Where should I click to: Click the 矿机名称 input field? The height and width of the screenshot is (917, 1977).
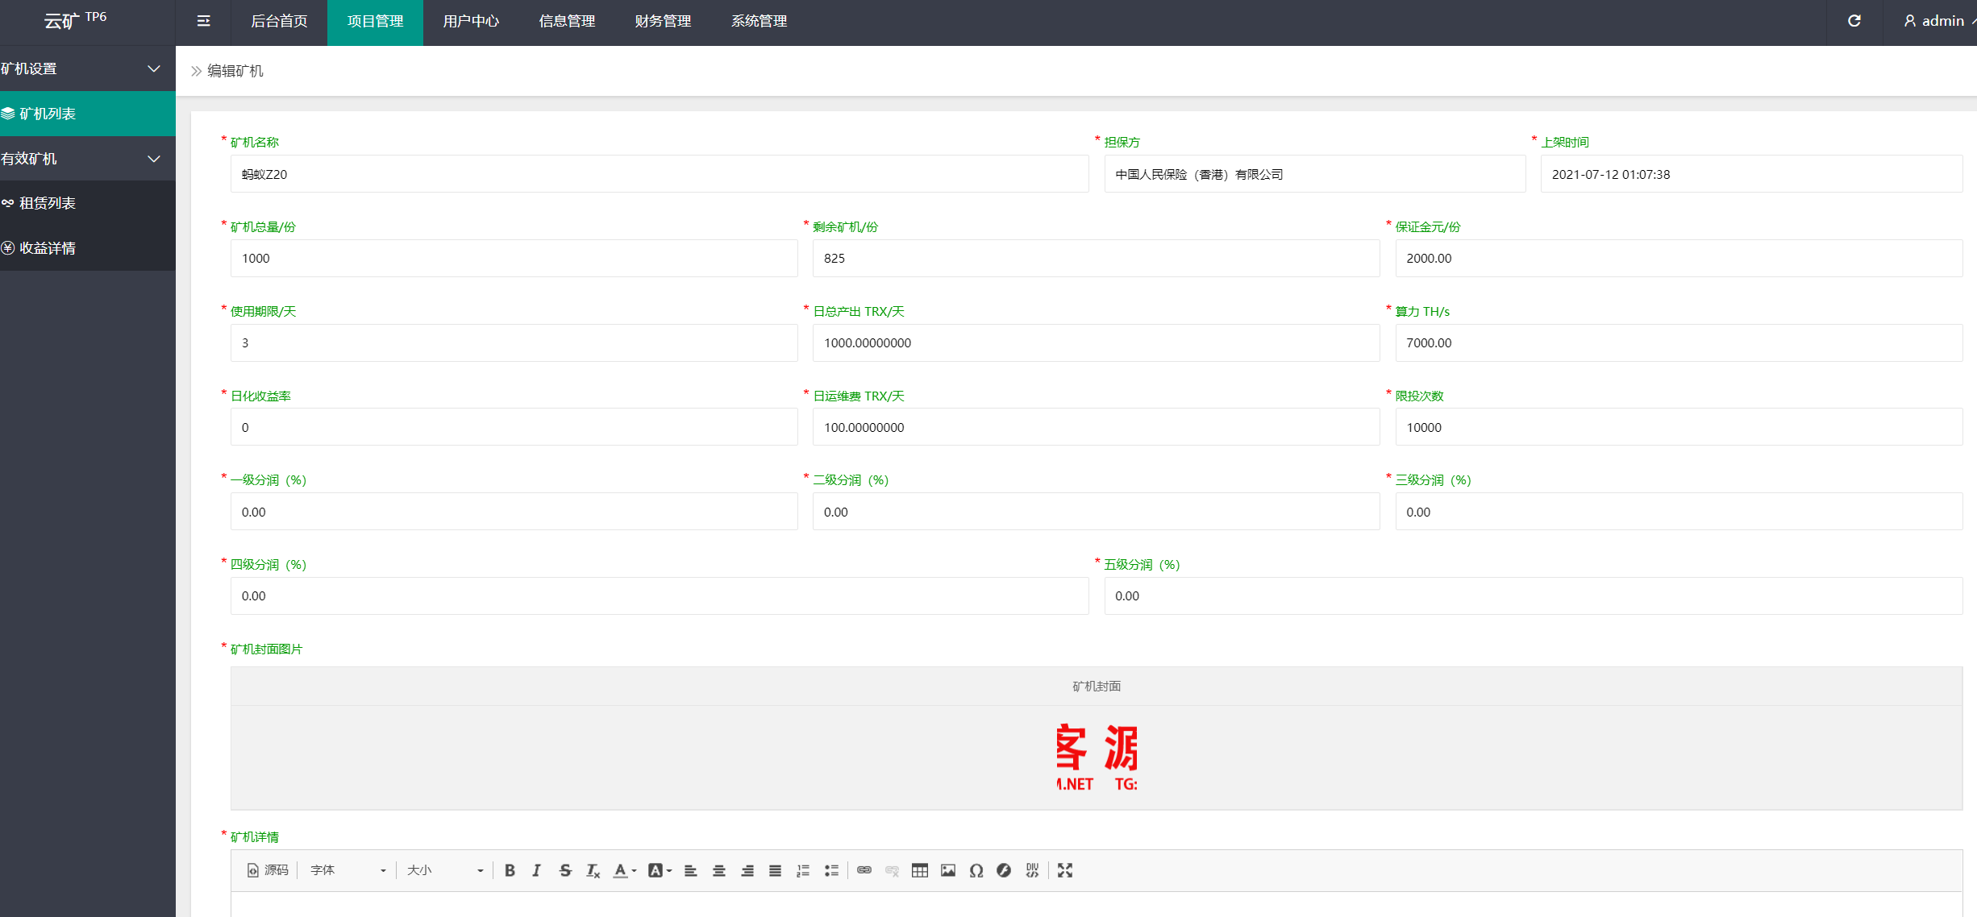[x=659, y=174]
